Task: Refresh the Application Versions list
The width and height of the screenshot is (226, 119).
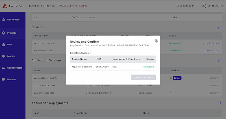Action: [219, 60]
